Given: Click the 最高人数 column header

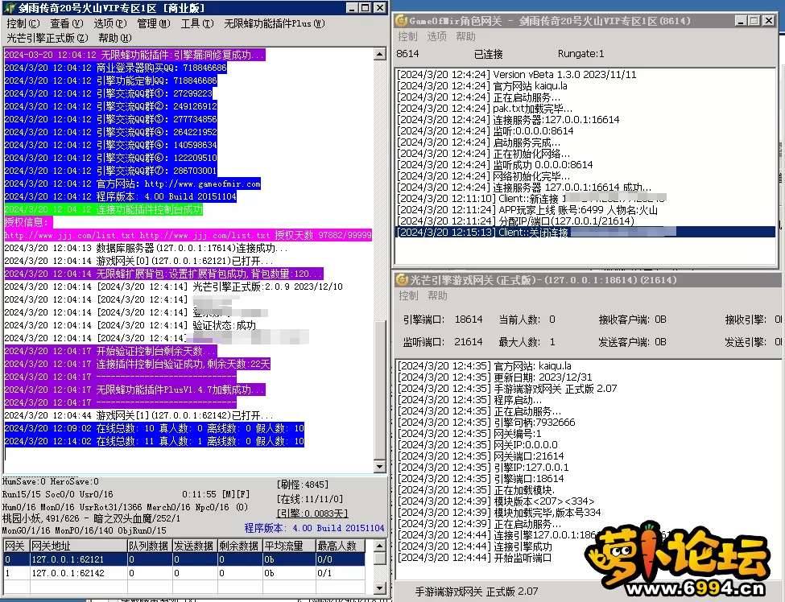Looking at the screenshot, I should click(x=340, y=546).
